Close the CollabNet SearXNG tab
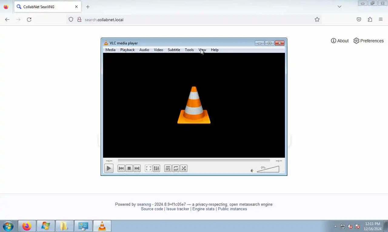388x232 pixels. click(x=76, y=7)
